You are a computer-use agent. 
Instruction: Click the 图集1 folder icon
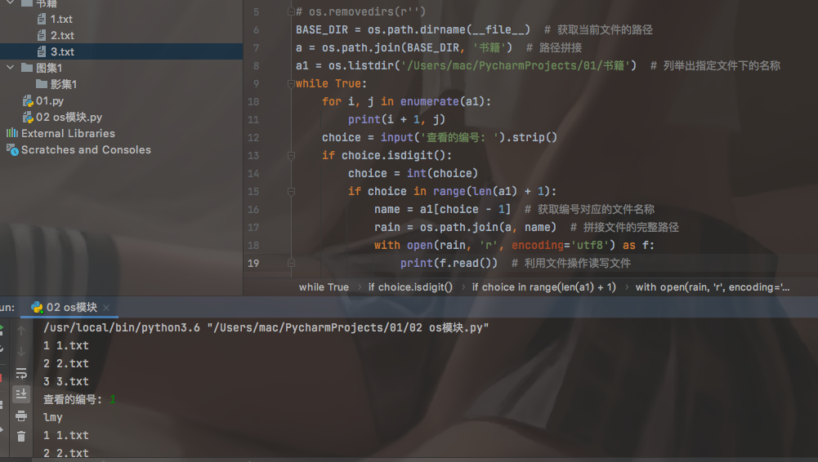point(27,68)
